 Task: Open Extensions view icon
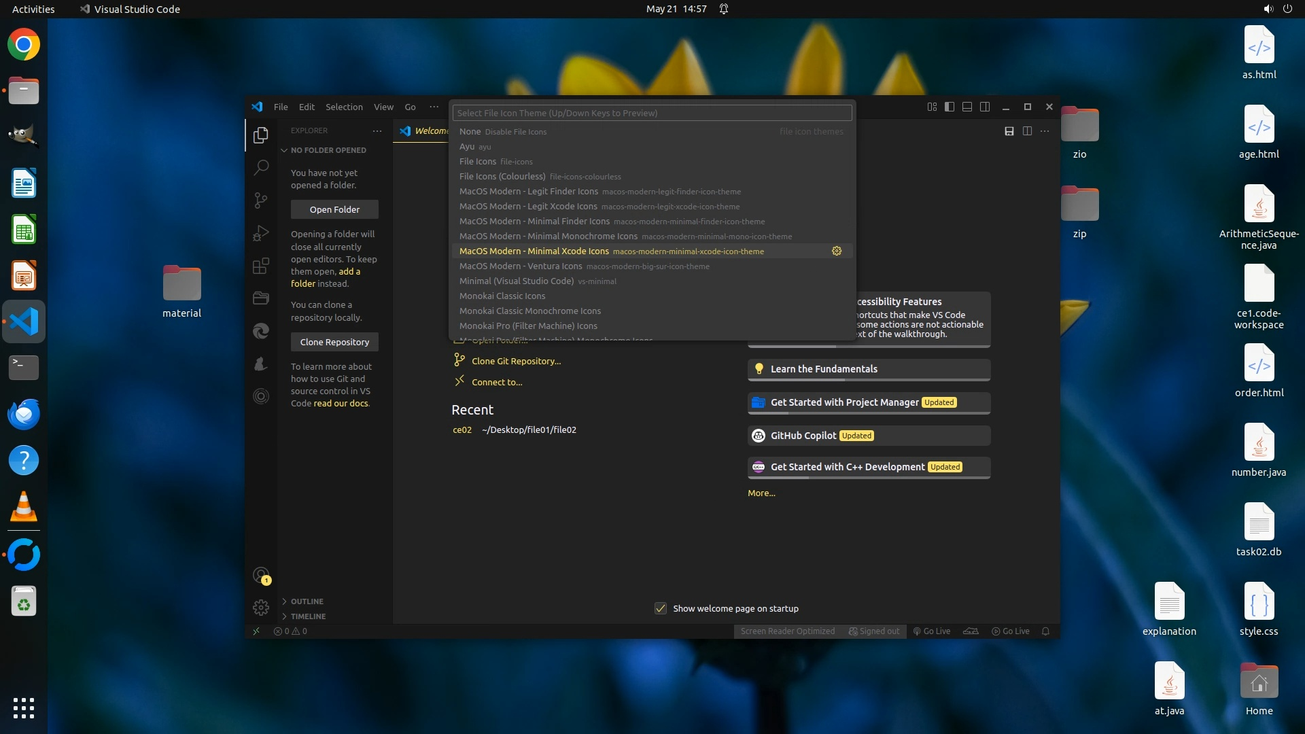[261, 266]
